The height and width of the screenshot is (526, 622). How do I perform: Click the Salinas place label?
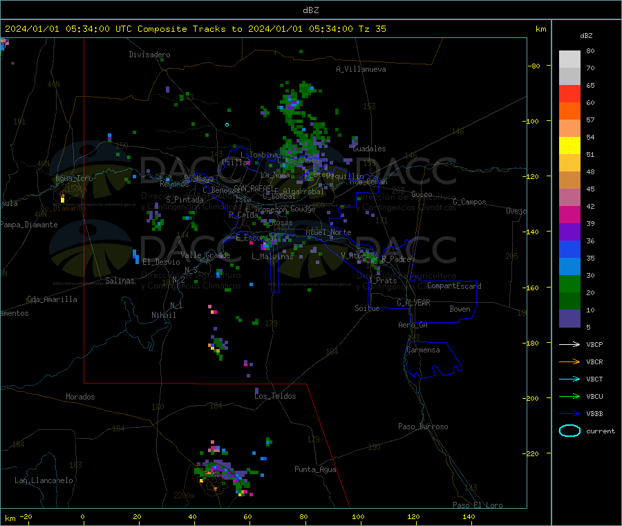[x=120, y=281]
